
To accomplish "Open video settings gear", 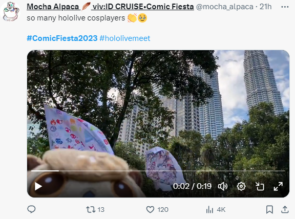I will (x=241, y=186).
